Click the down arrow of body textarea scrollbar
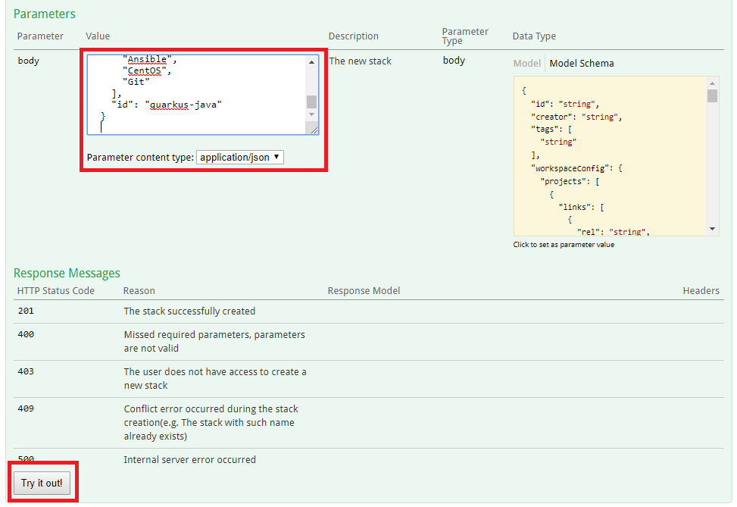The width and height of the screenshot is (737, 507). click(x=311, y=114)
